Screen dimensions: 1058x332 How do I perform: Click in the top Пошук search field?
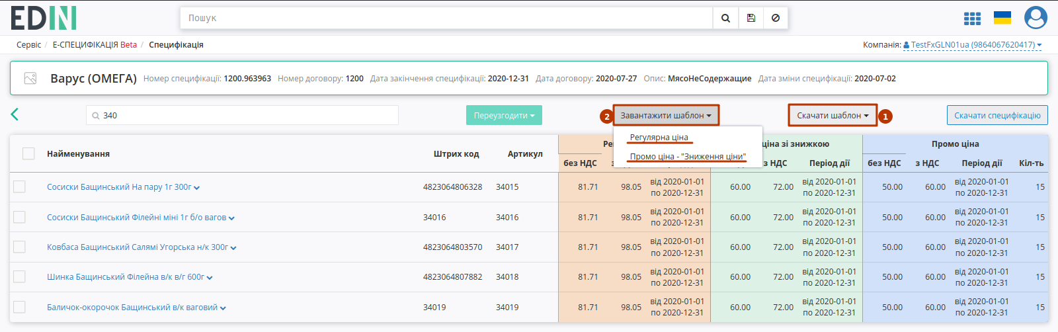click(x=446, y=18)
